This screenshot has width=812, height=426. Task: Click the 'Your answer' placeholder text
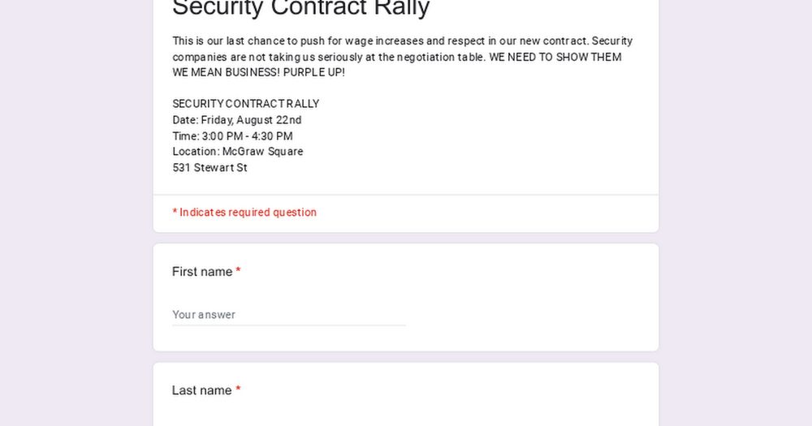coord(204,315)
